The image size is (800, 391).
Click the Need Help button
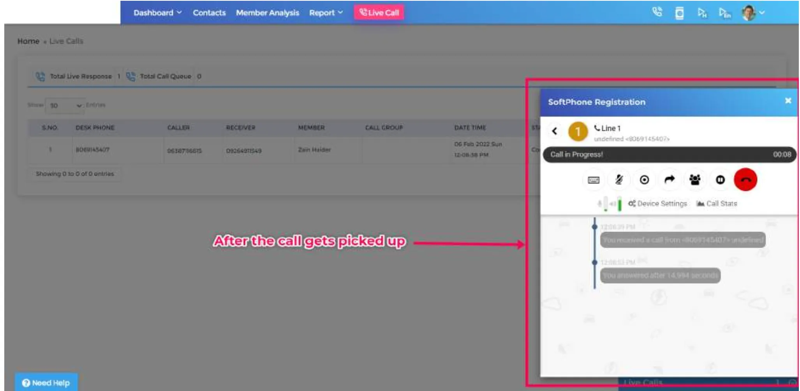(46, 382)
